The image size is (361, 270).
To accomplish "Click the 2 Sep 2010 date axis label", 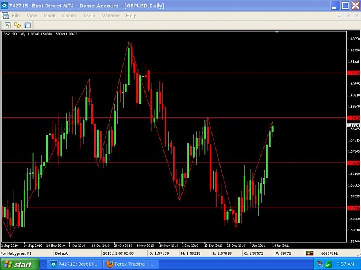I will (x=10, y=245).
